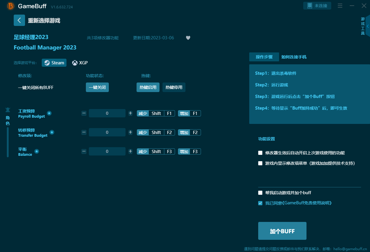Increase Balance with plus button

[130, 151]
